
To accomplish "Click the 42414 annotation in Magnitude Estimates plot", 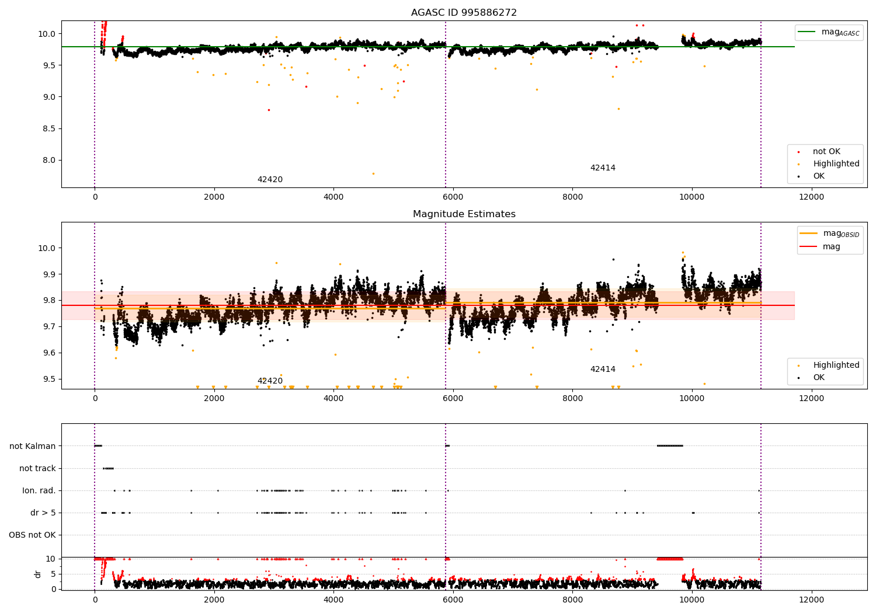I will 603,370.
